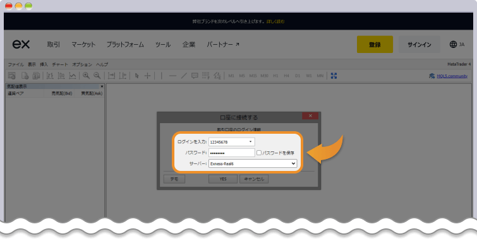This screenshot has height=241, width=477.
Task: Open the マーケット navigation item
Action: point(83,44)
